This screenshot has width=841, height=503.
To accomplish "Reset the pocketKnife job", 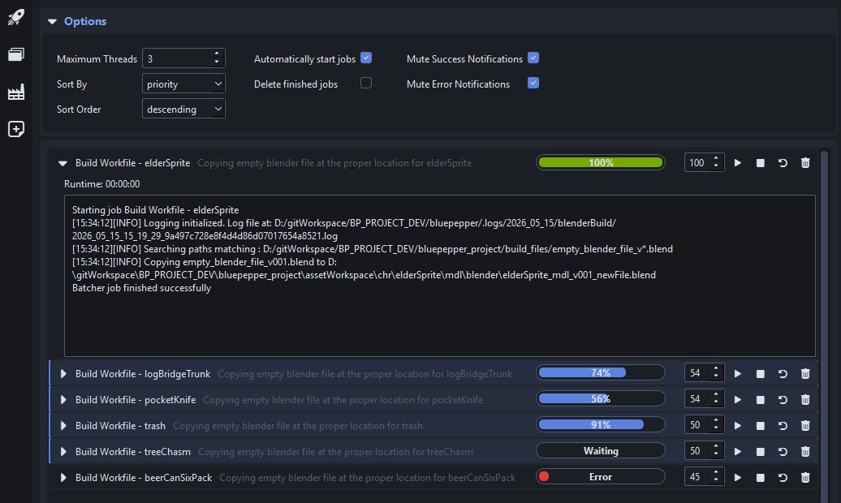I will tap(783, 399).
